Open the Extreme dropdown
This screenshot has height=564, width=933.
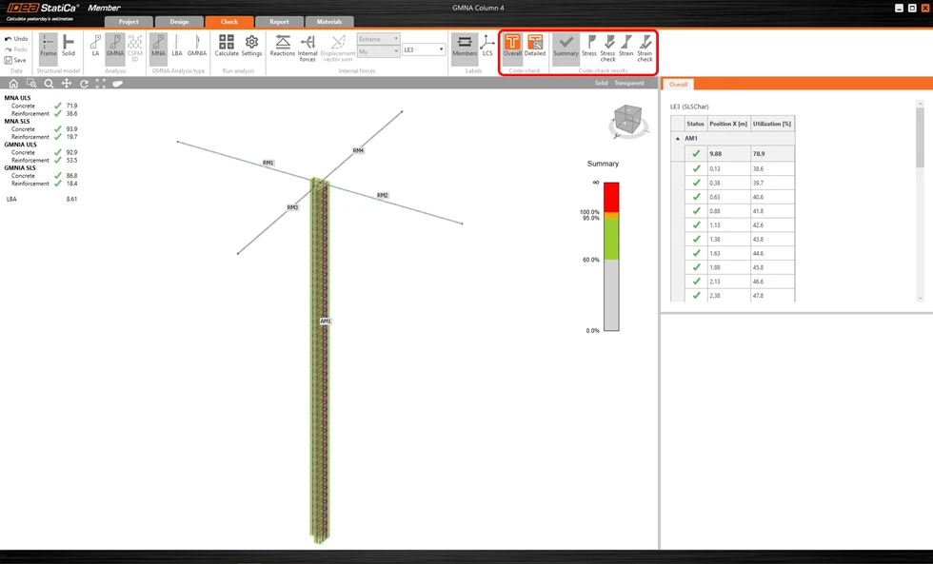tap(379, 39)
